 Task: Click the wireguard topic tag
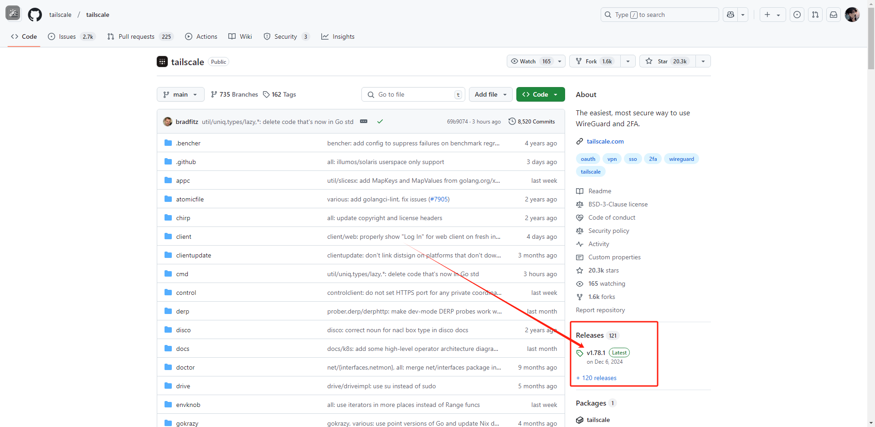click(x=681, y=159)
